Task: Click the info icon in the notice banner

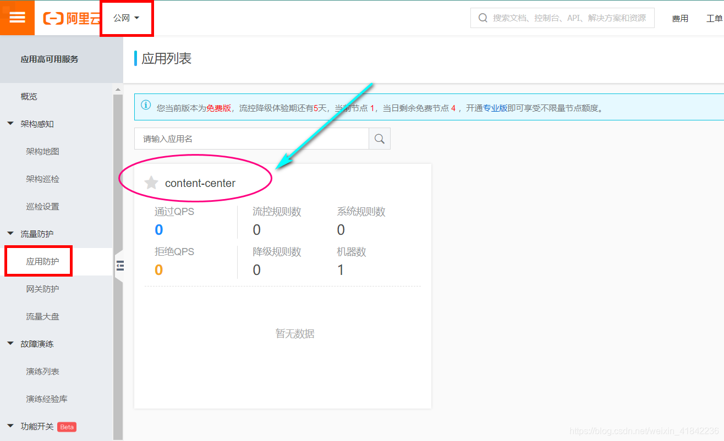Action: [x=146, y=104]
